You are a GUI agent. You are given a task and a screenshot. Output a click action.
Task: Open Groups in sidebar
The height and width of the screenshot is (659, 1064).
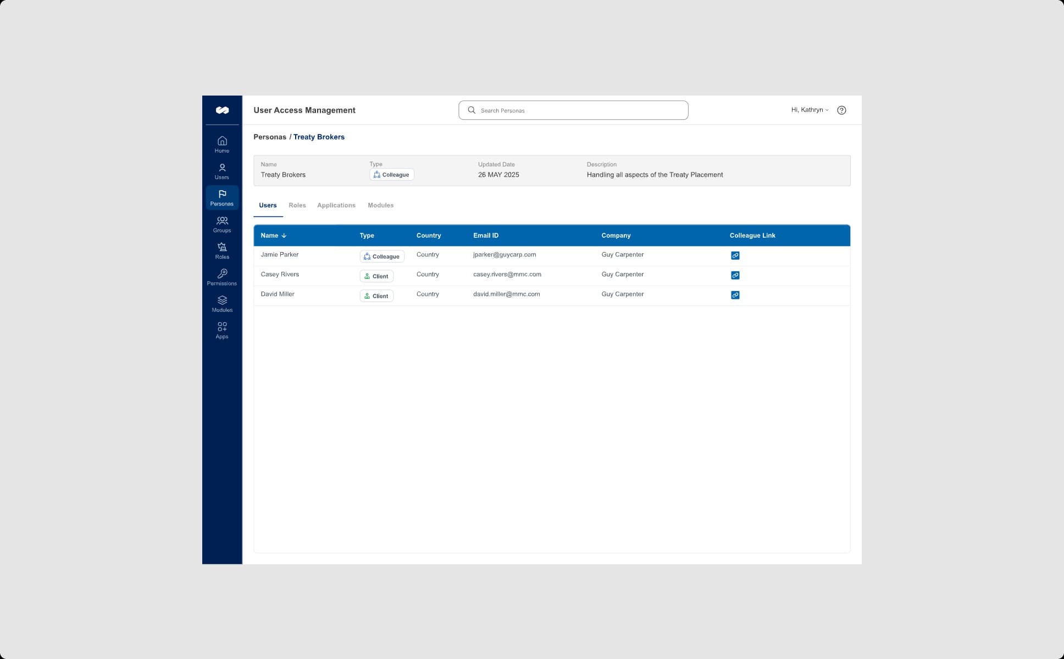(222, 224)
